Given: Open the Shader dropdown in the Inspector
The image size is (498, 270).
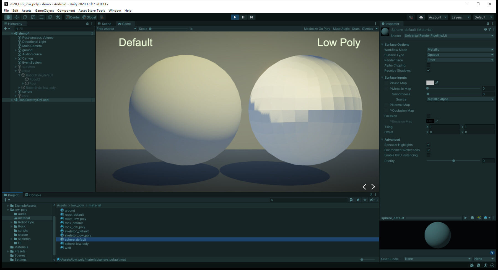Looking at the screenshot, I should coord(448,35).
